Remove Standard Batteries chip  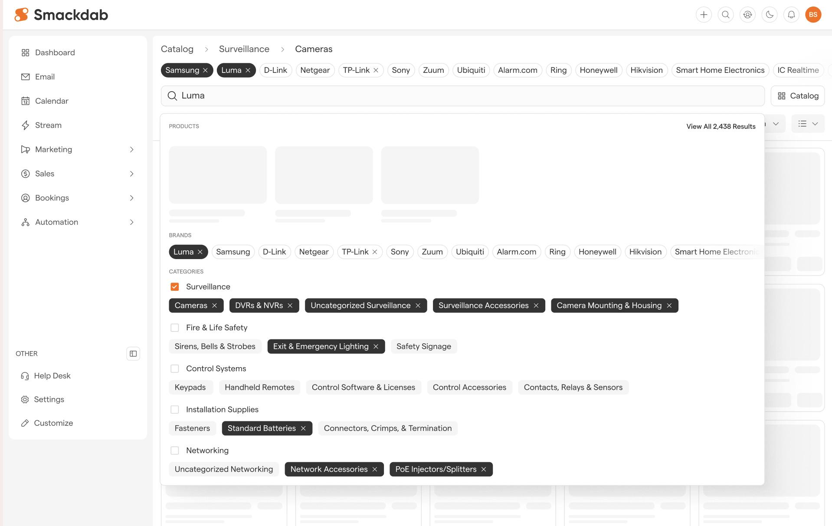click(303, 429)
